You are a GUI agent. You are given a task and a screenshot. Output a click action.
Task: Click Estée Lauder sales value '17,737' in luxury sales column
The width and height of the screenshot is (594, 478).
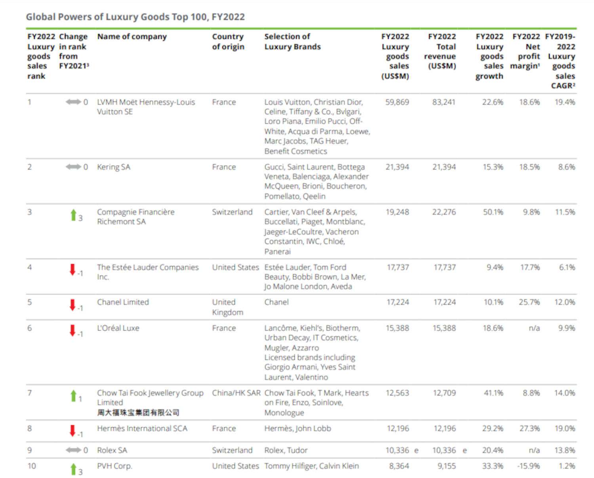(x=398, y=268)
